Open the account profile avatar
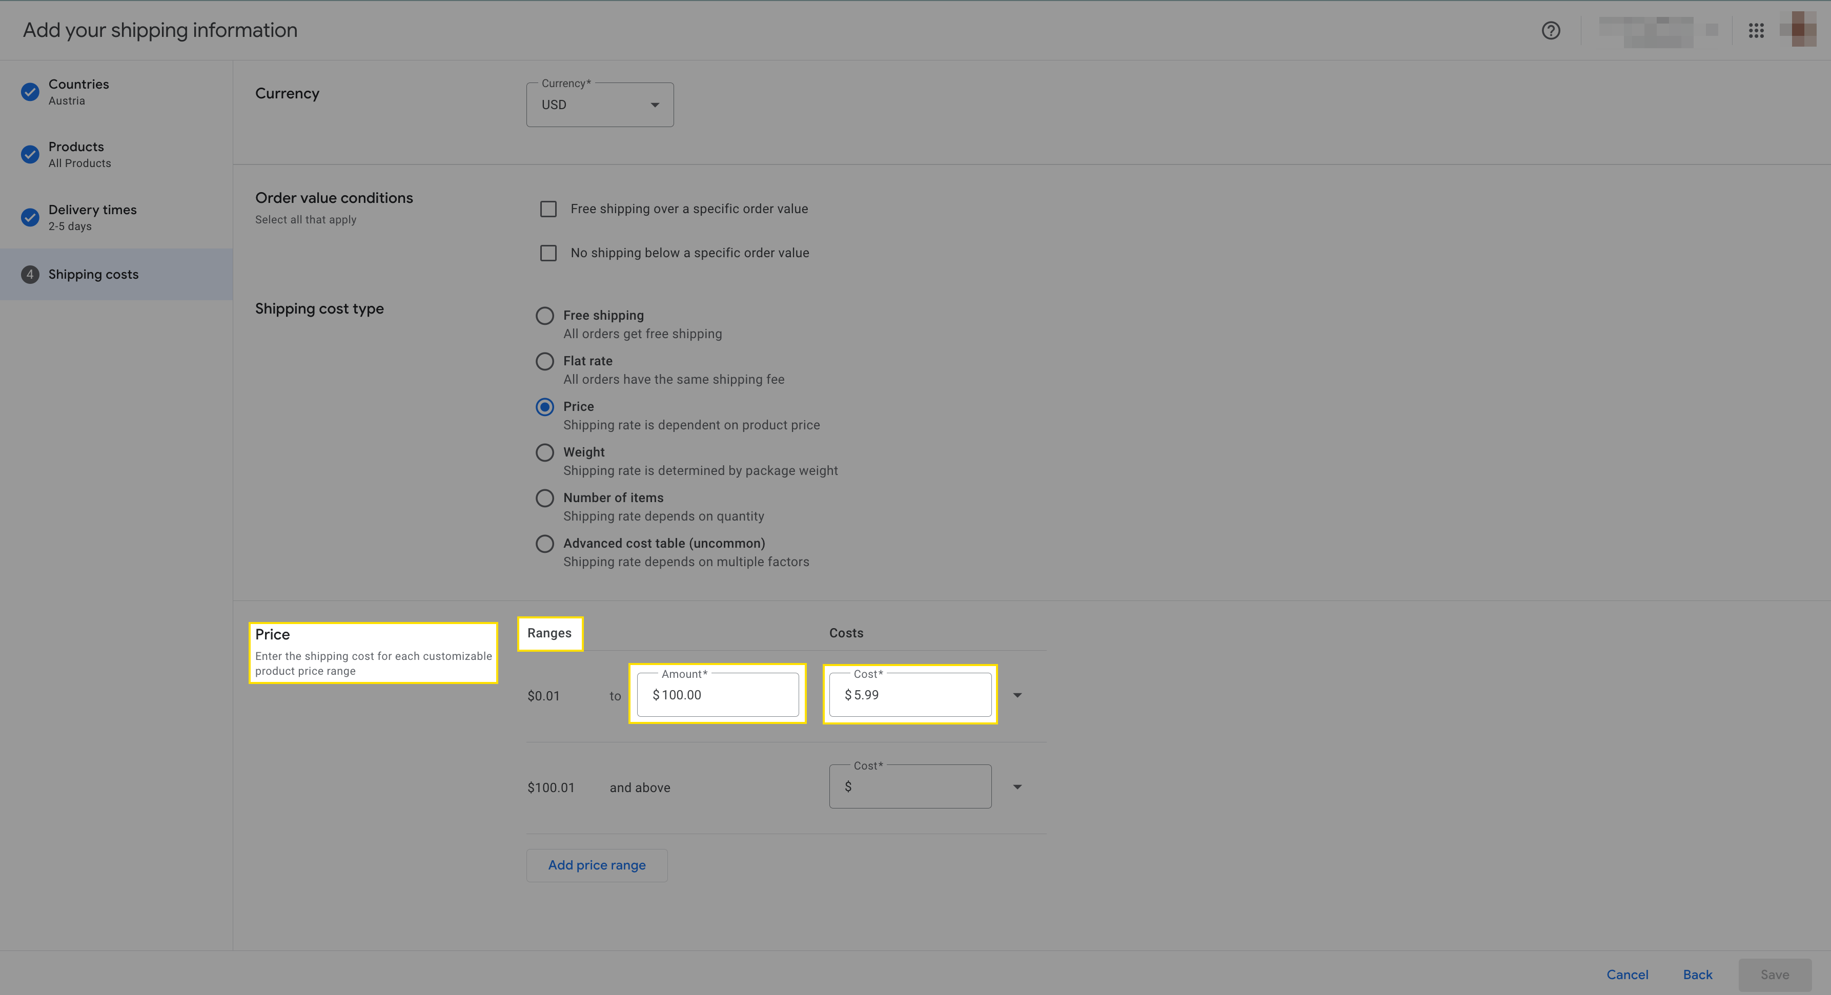The image size is (1831, 995). click(1798, 30)
